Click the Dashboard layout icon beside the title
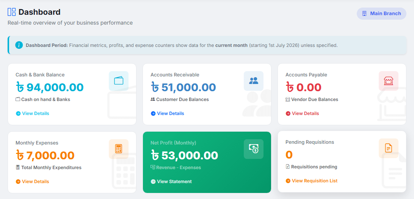 point(12,12)
